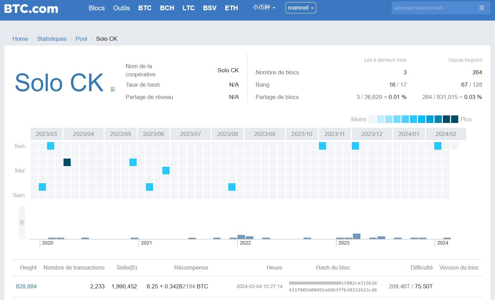
Task: Click the darkest legend swatch next to Plus
Action: tap(454, 119)
